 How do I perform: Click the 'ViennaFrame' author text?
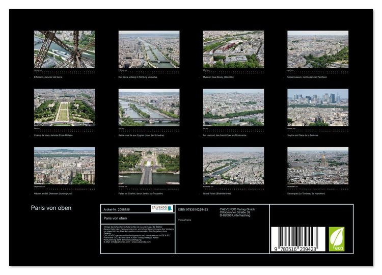click(185, 220)
